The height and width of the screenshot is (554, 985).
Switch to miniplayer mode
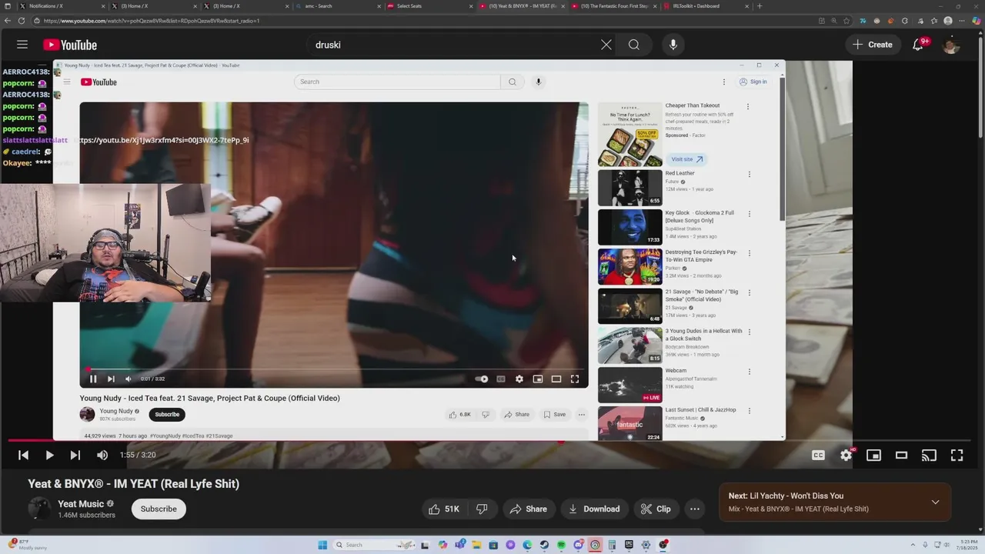pyautogui.click(x=874, y=455)
